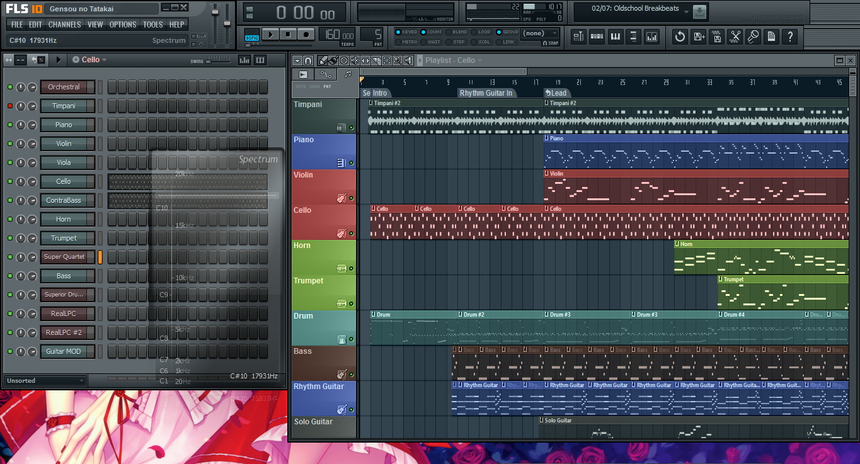Toggle the Record button
This screenshot has width=860, height=464.
(306, 35)
